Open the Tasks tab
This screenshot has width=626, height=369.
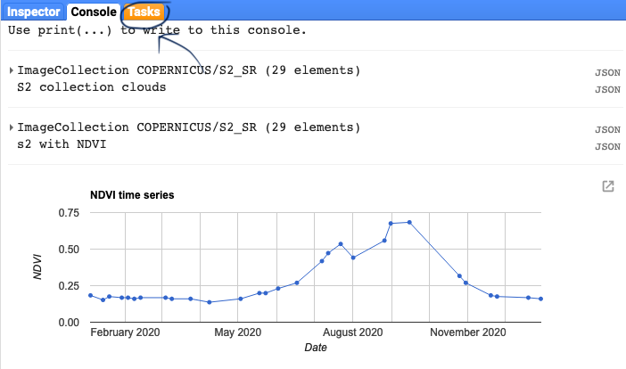(144, 12)
